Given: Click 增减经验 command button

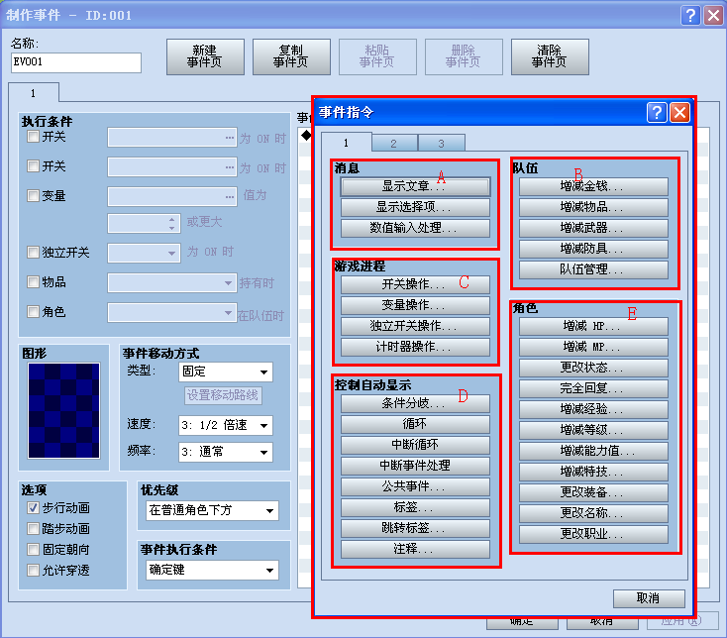Looking at the screenshot, I should tap(593, 409).
